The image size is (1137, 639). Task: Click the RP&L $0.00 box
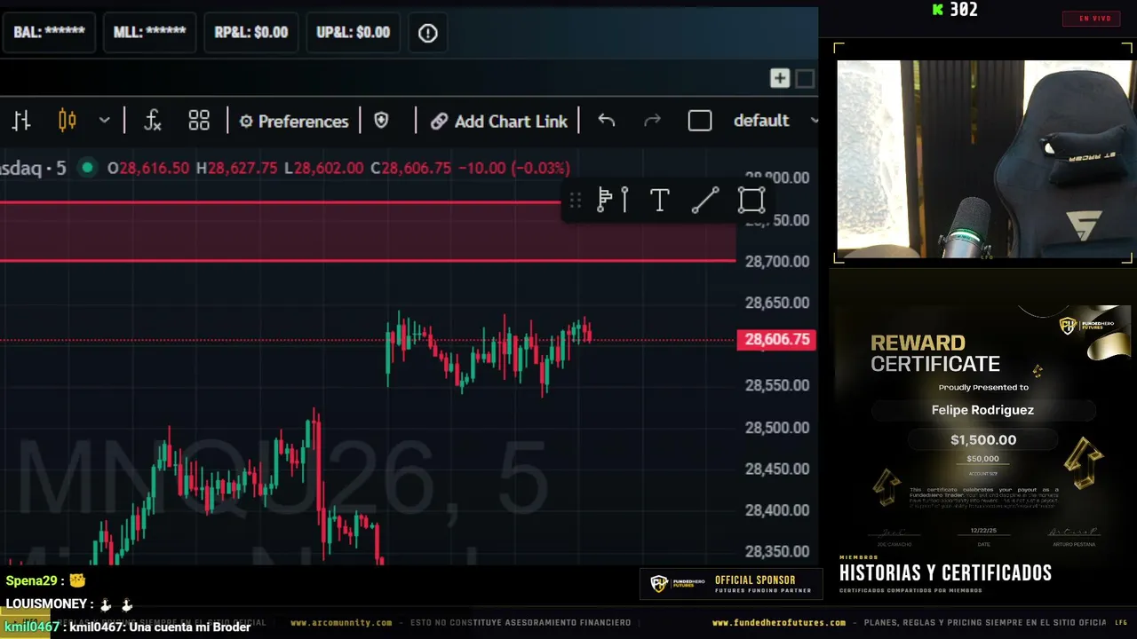[x=251, y=33]
